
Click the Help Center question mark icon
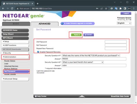click(36, 96)
